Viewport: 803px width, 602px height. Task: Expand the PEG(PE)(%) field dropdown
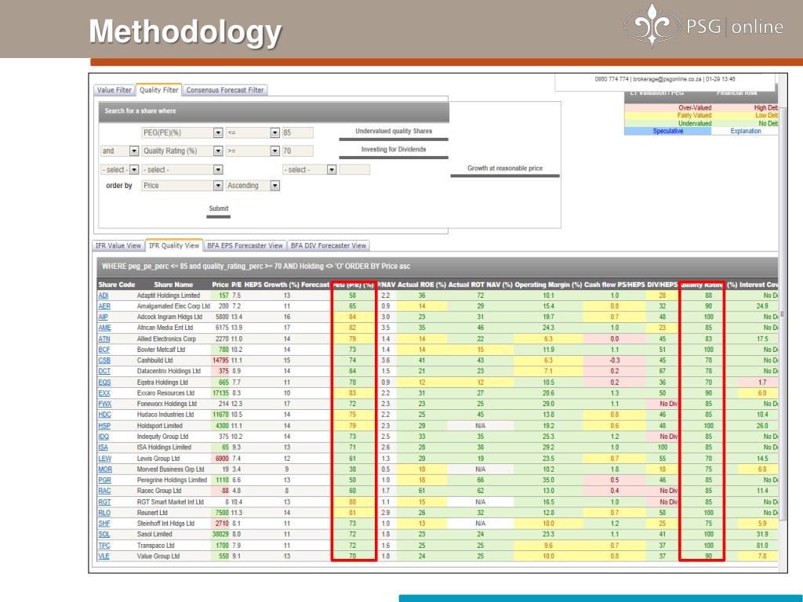pyautogui.click(x=218, y=132)
